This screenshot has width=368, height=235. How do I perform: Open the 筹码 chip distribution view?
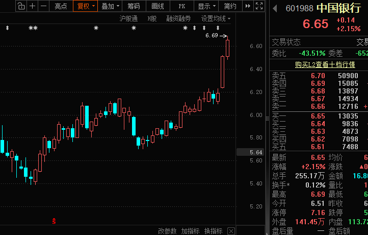(x=134, y=6)
